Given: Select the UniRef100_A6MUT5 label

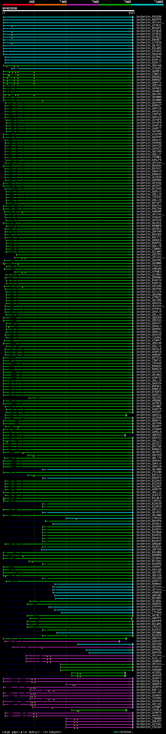Looking at the screenshot, I should coord(149,490).
